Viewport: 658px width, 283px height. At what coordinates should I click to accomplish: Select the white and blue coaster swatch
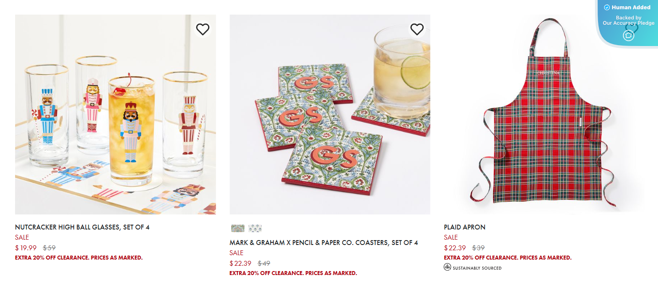pos(255,228)
